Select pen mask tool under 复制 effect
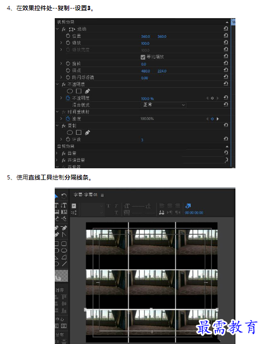The height and width of the screenshot is (344, 262). [87, 133]
